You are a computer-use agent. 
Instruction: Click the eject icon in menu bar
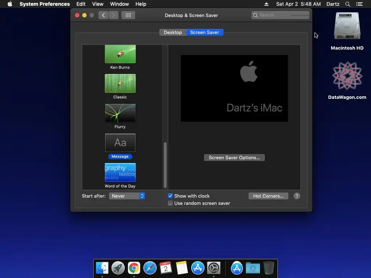point(266,4)
